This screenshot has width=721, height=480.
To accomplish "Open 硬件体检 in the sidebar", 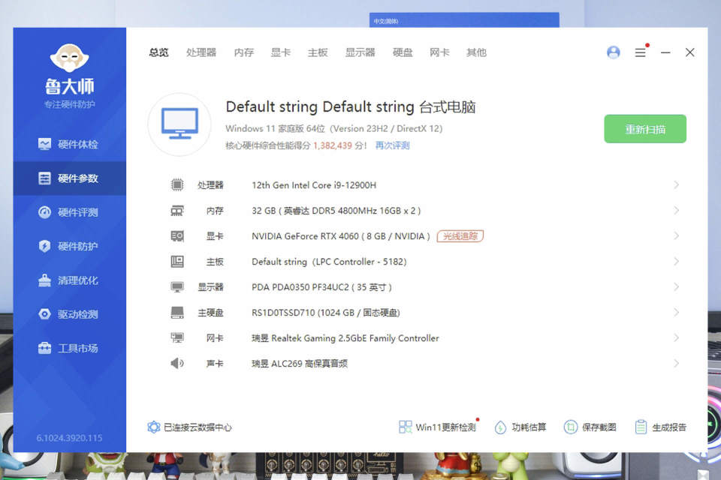I will pyautogui.click(x=69, y=144).
